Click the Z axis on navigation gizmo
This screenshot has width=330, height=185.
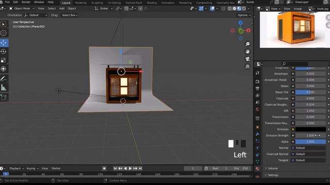(241, 23)
